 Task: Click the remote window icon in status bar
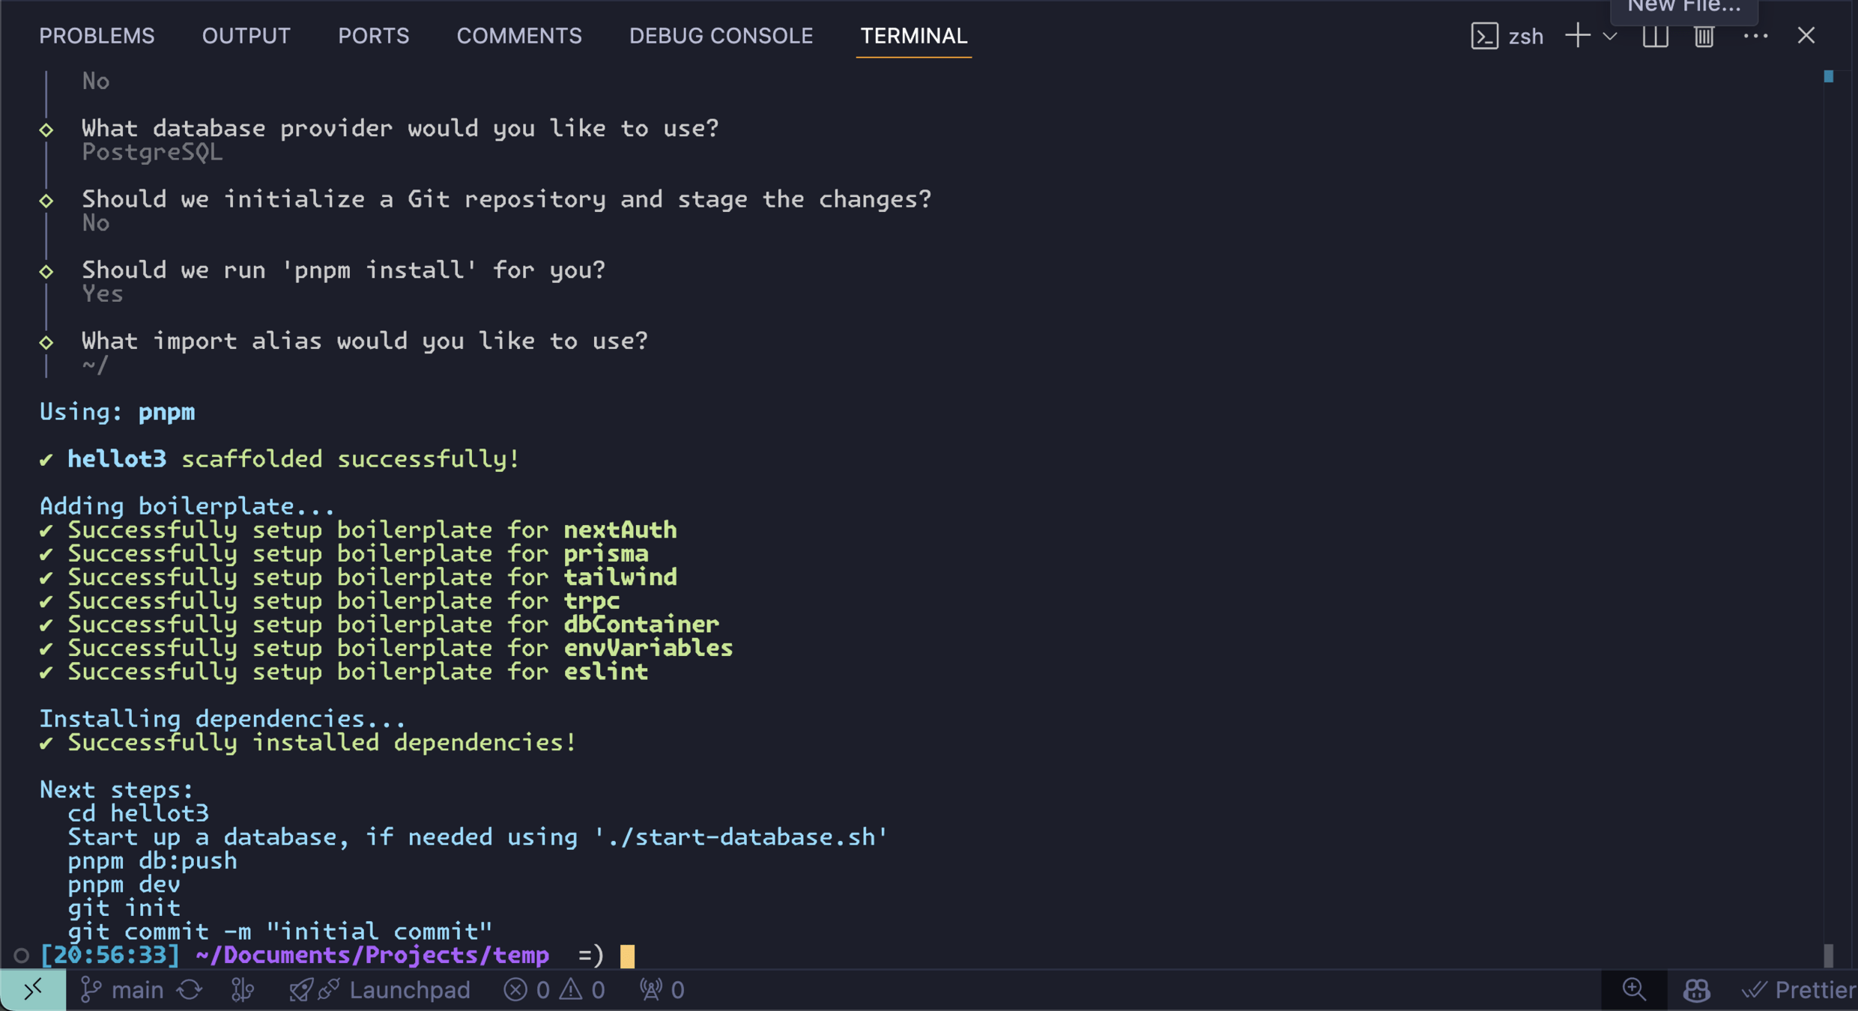coord(32,990)
